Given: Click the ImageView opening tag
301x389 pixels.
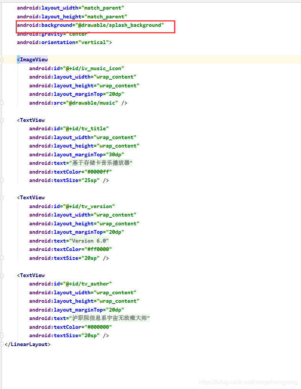Looking at the screenshot, I should click(32, 59).
